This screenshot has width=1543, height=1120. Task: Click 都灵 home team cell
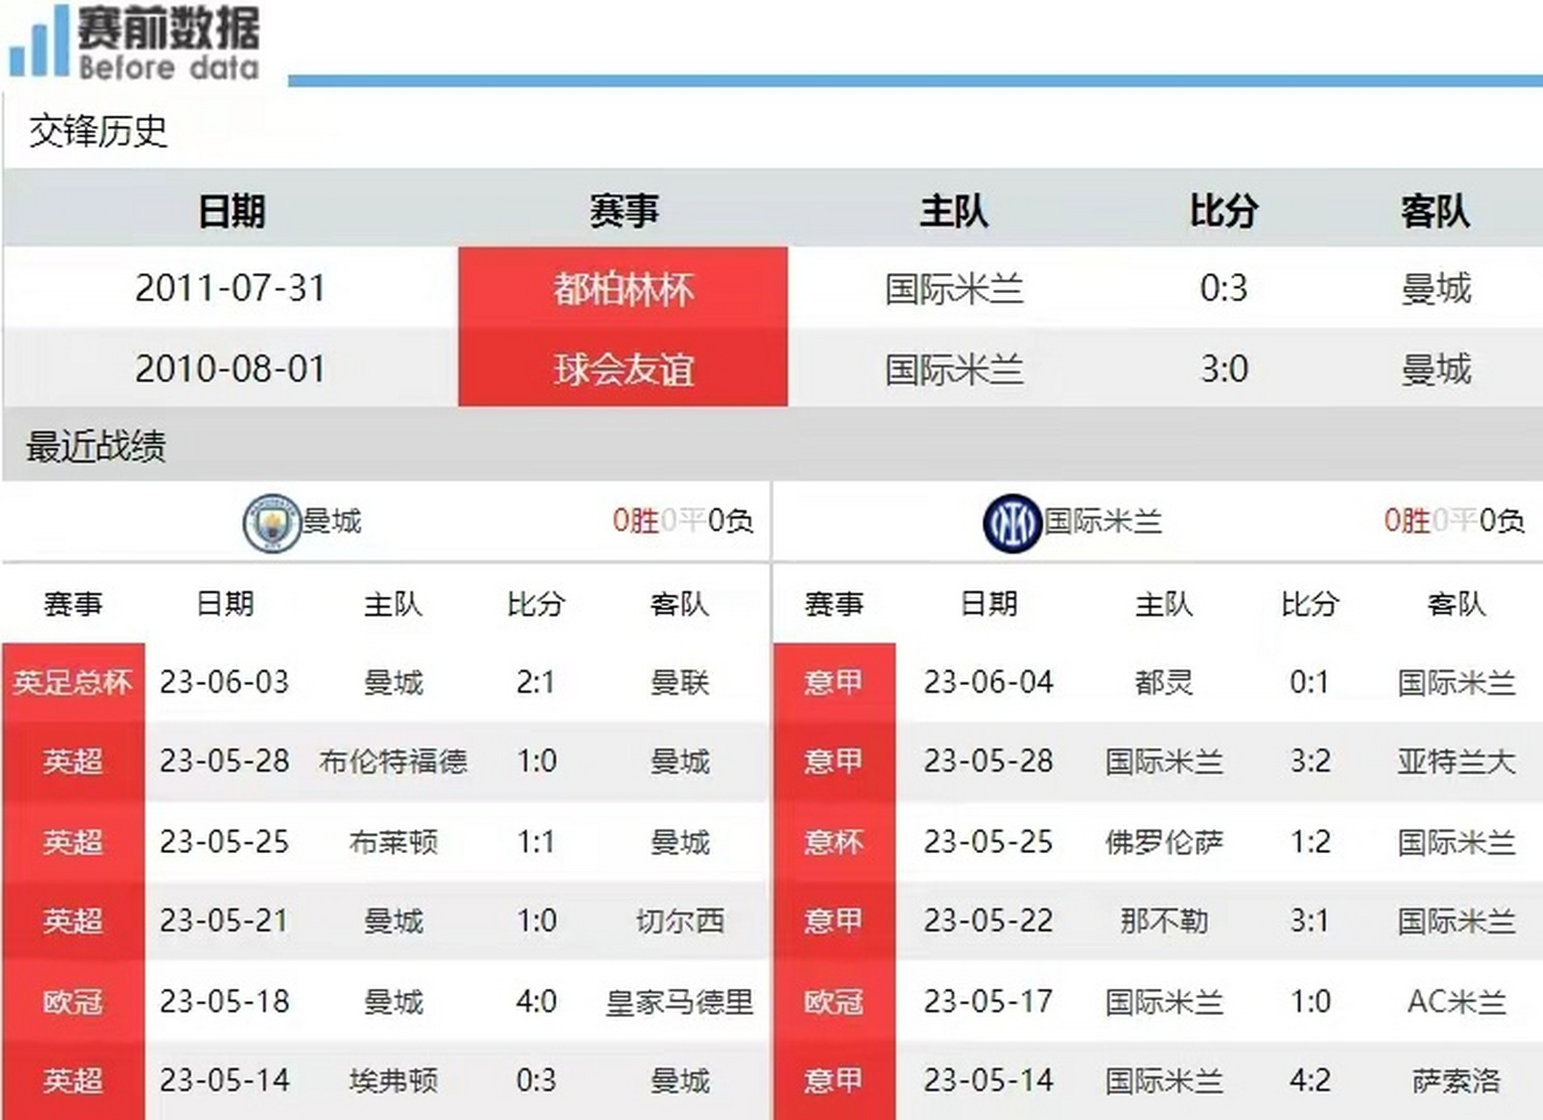1163,682
